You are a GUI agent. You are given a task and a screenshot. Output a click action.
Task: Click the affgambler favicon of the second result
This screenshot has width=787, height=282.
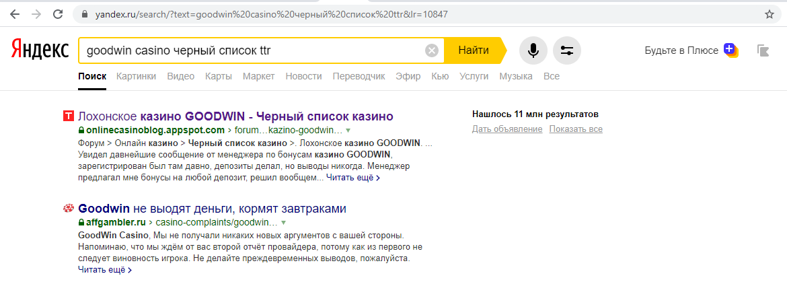tap(68, 208)
